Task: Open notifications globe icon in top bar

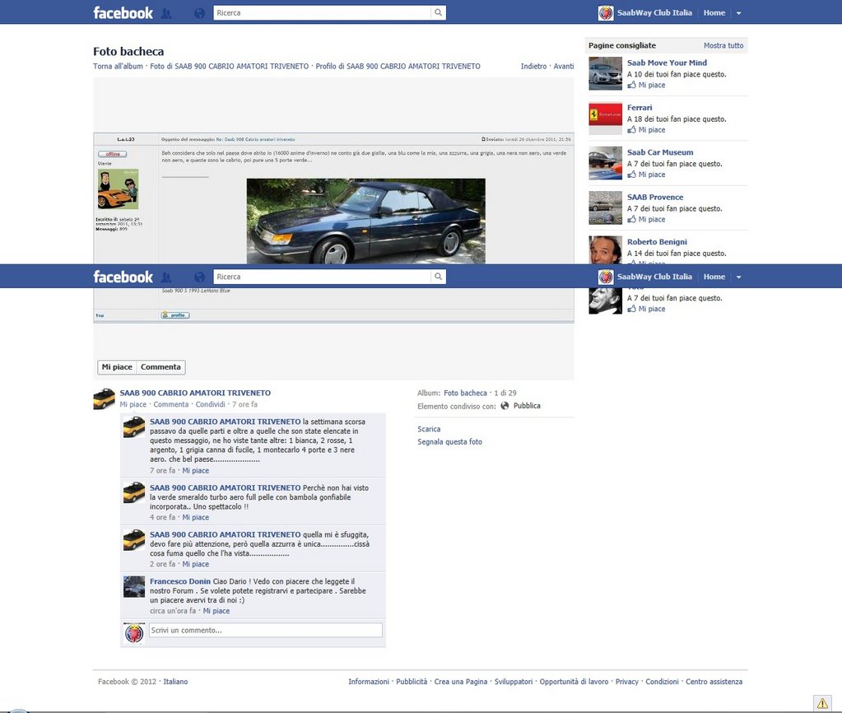Action: (199, 13)
